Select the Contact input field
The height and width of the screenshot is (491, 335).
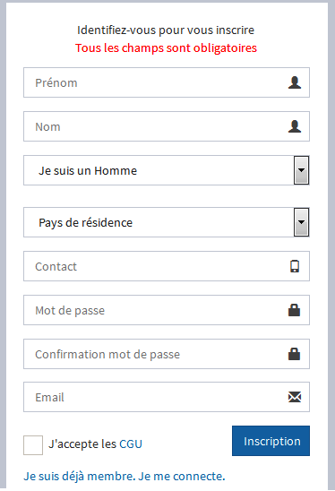pos(167,266)
